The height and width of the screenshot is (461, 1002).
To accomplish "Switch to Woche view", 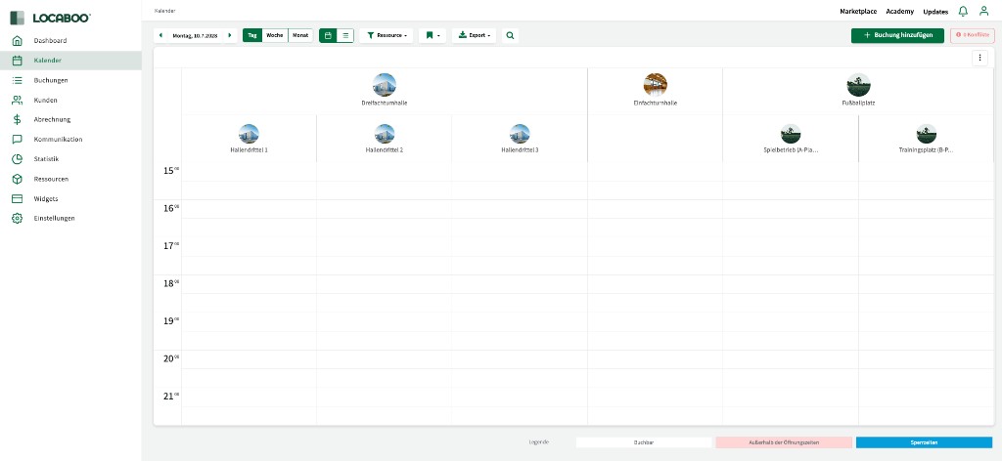I will tap(275, 35).
